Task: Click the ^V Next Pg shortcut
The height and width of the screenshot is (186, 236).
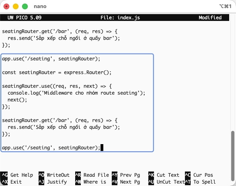Action: 126,182
